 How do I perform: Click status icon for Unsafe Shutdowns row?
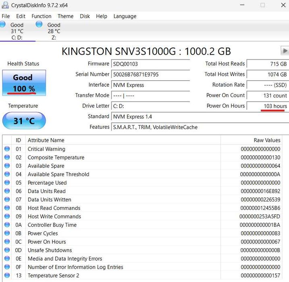coord(7,250)
